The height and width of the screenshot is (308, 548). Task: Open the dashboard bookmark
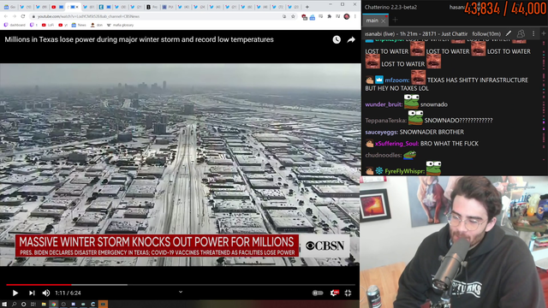click(x=15, y=25)
